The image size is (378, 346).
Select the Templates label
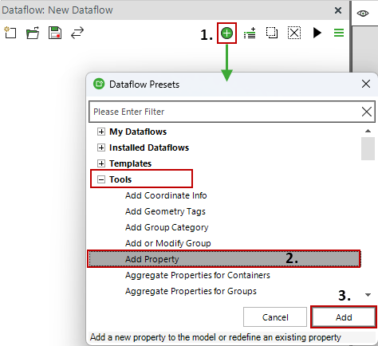130,163
